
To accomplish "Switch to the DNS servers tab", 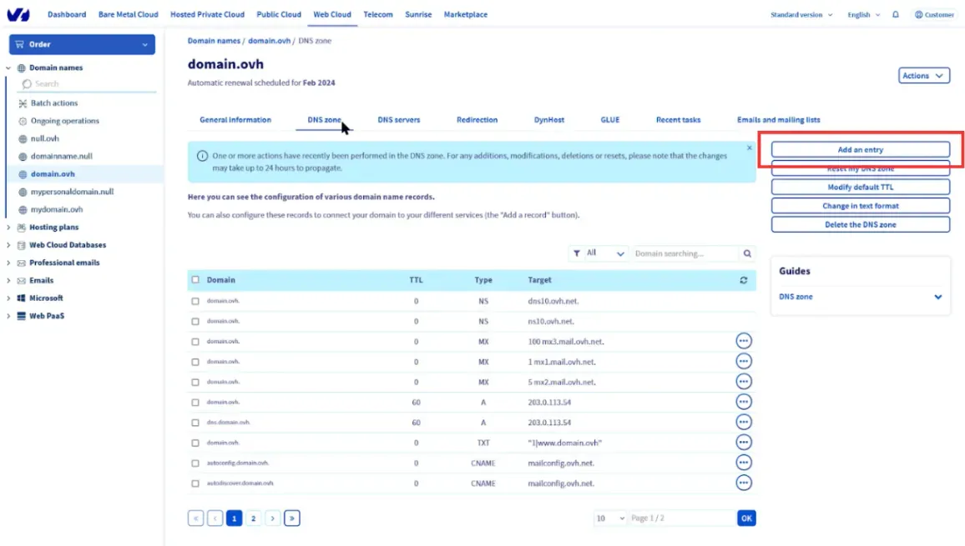I will [399, 120].
